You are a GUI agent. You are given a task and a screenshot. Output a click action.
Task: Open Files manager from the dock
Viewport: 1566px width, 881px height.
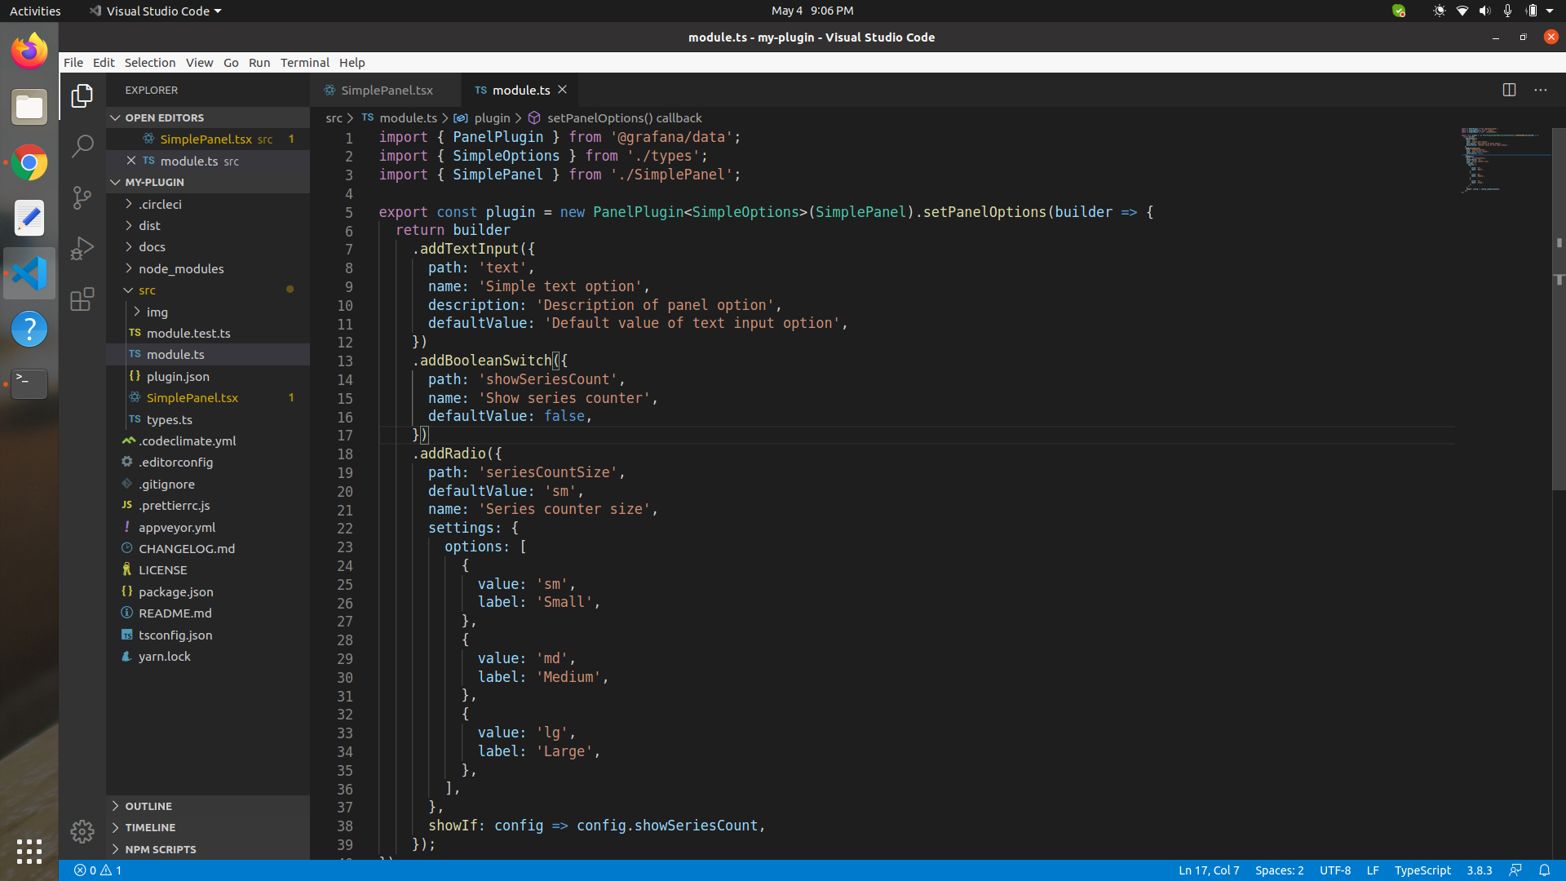[29, 107]
